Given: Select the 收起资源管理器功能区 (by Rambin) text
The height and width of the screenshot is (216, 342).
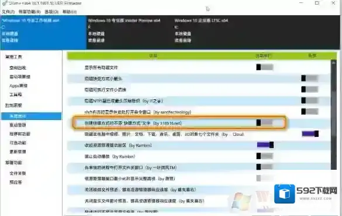Looking at the screenshot, I should click(x=118, y=145).
